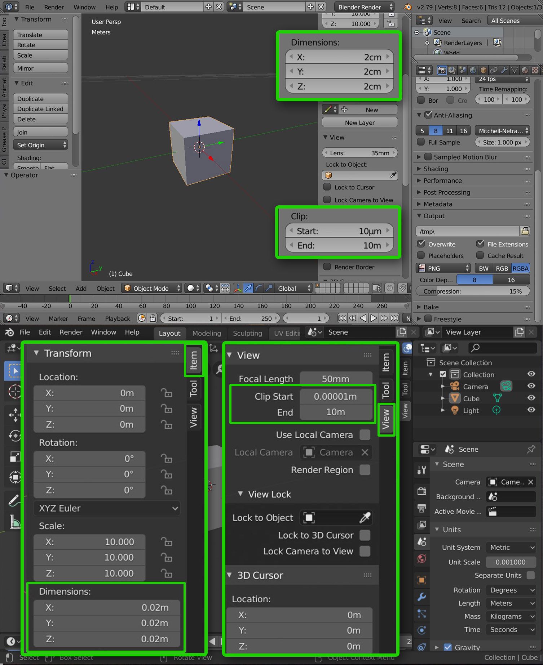This screenshot has height=665, width=543.
Task: Open the Object Mode dropdown
Action: pyautogui.click(x=151, y=288)
